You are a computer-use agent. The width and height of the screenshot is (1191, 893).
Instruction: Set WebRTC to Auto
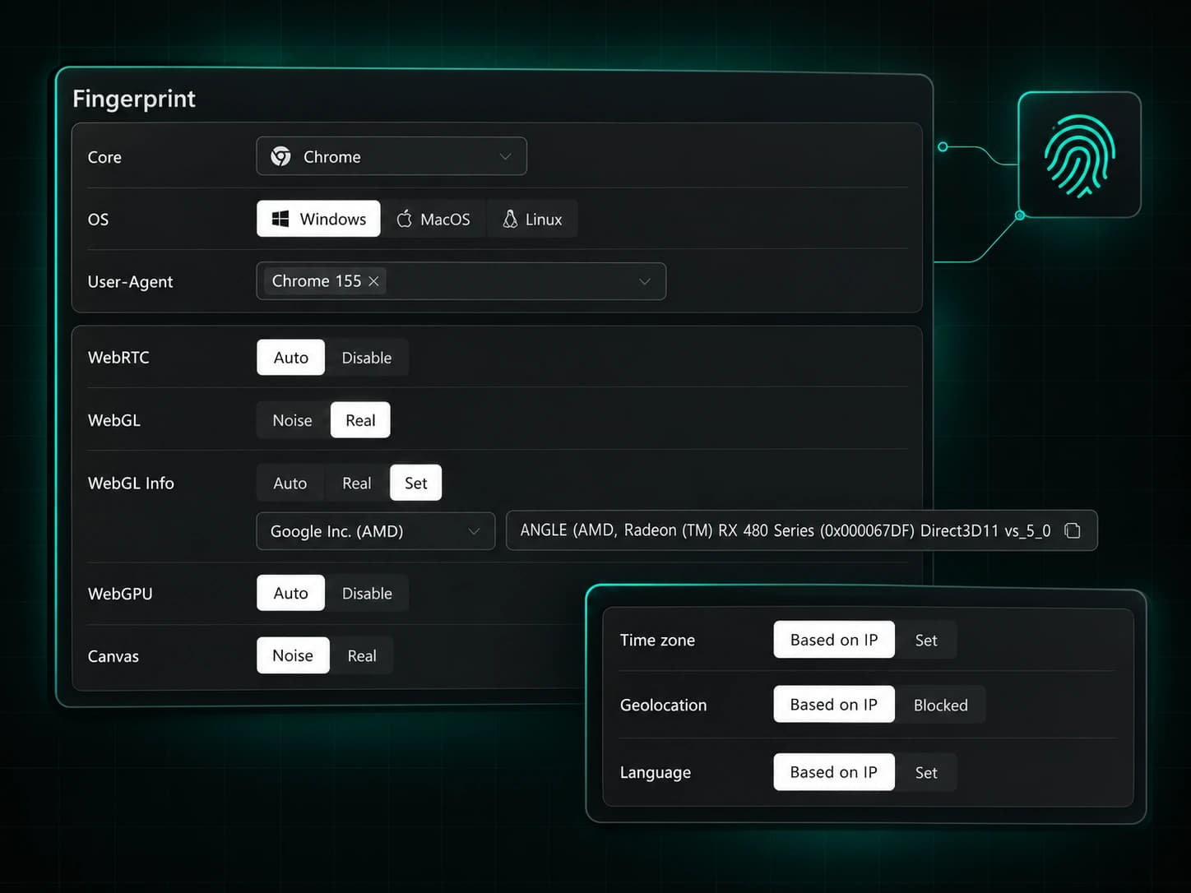click(x=290, y=358)
